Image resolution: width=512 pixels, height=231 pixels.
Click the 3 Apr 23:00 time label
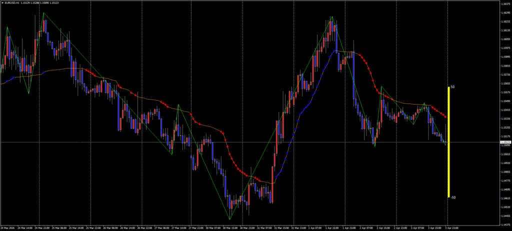452,228
